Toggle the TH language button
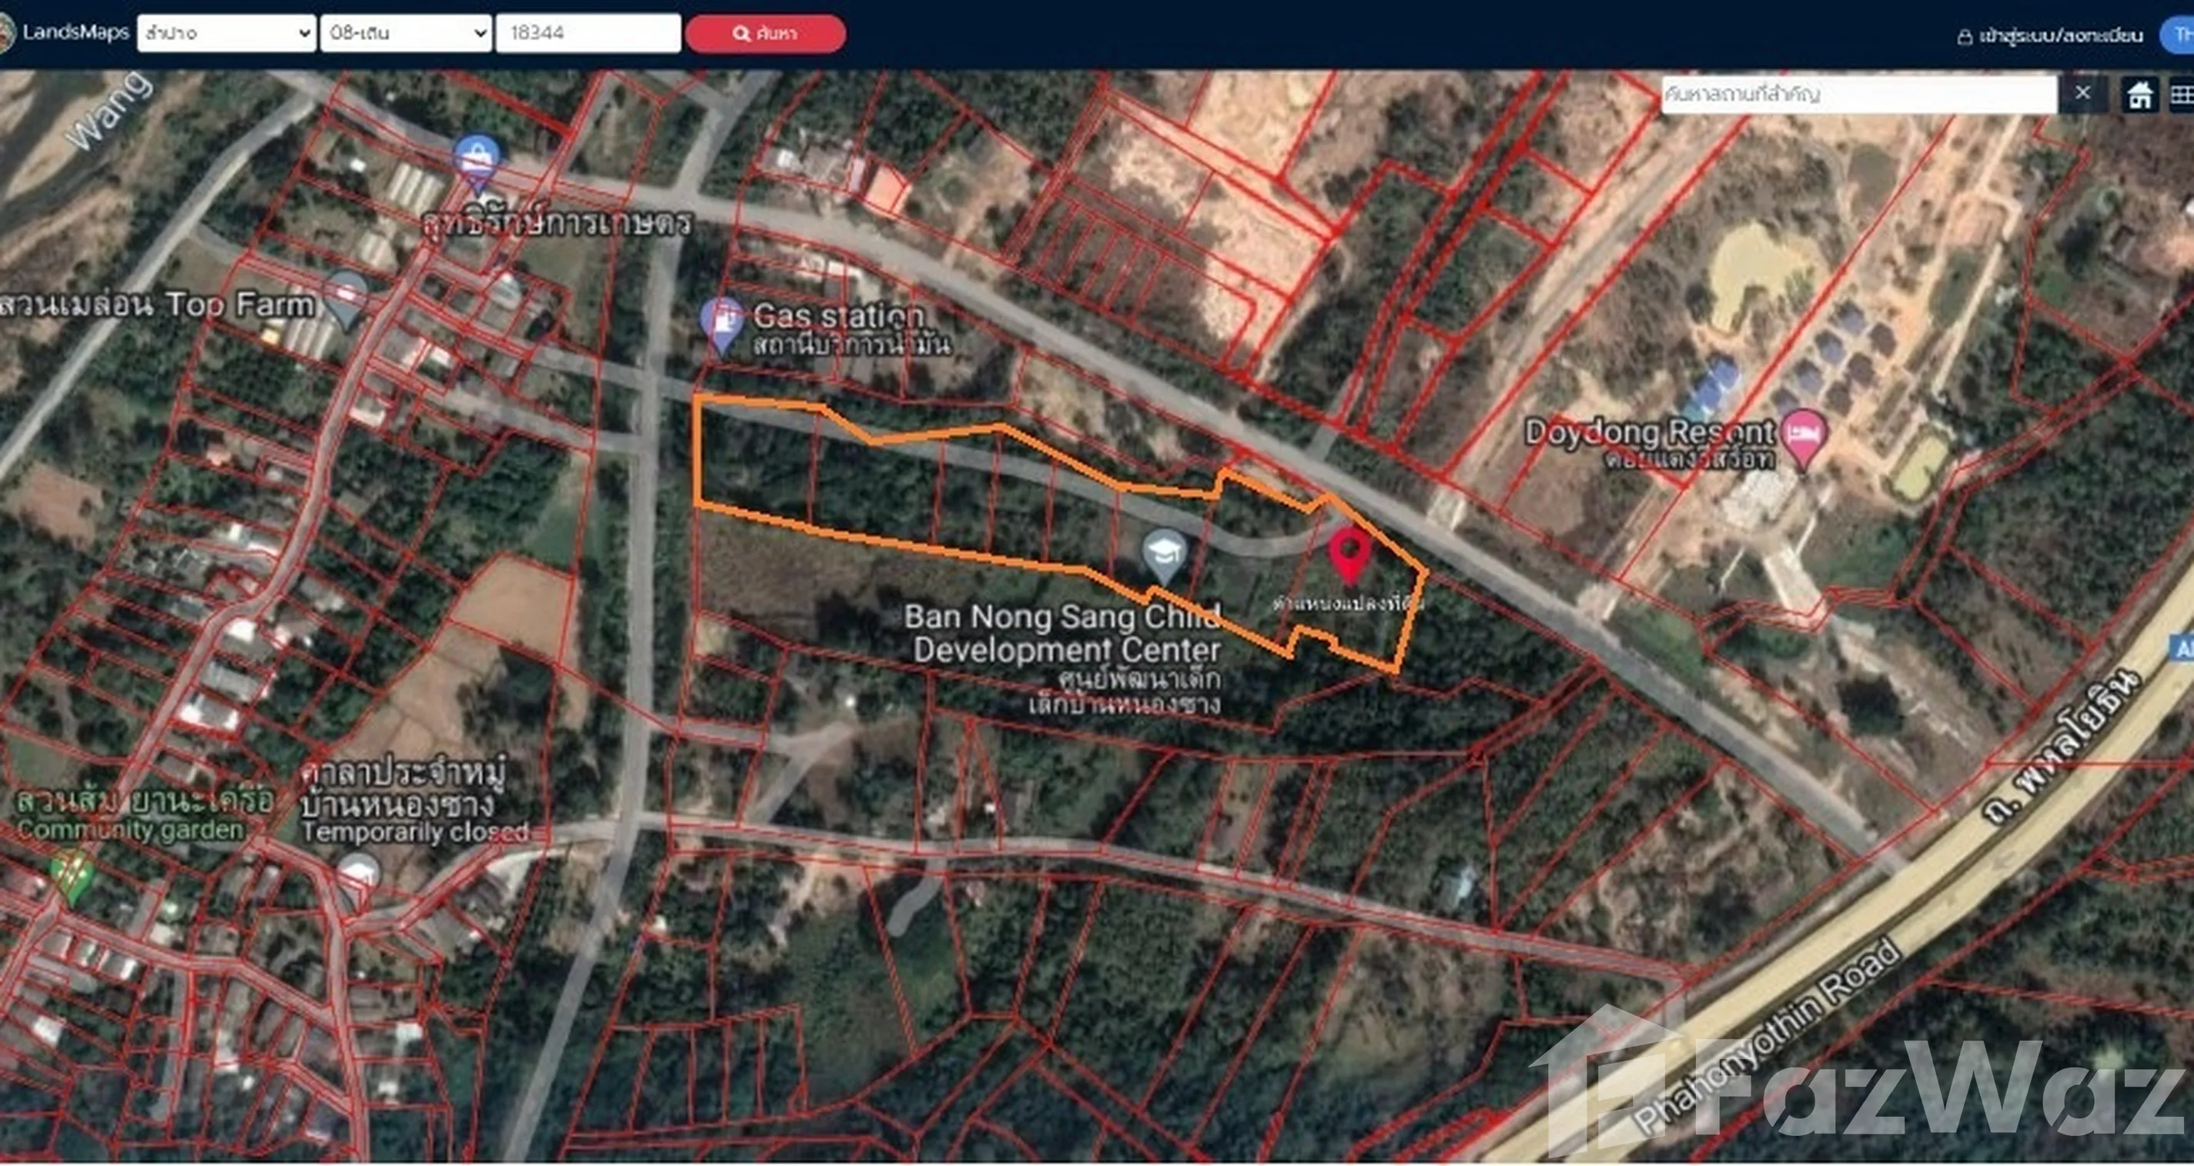 pyautogui.click(x=2179, y=35)
